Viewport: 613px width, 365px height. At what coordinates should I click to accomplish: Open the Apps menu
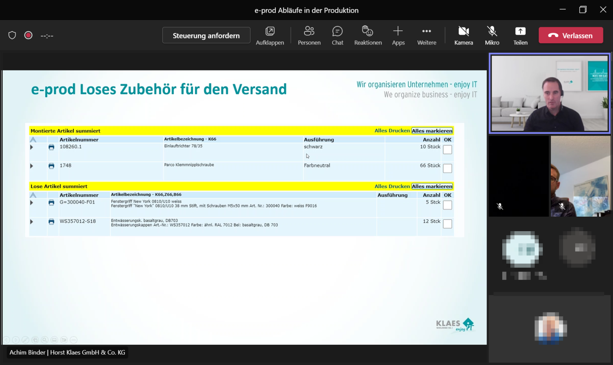tap(398, 36)
